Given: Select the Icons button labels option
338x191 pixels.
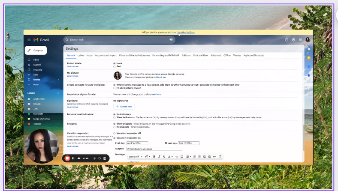Looking at the screenshot, I should [x=114, y=63].
